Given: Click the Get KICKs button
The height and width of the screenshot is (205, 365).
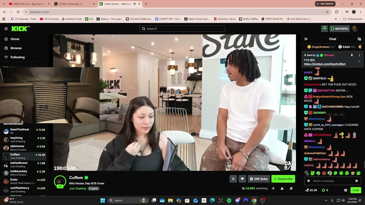Looking at the screenshot, I should tap(339, 28).
